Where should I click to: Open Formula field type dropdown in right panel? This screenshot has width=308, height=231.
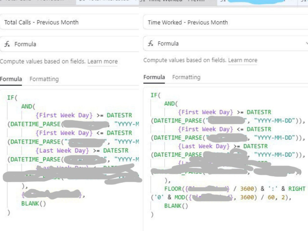tap(225, 43)
